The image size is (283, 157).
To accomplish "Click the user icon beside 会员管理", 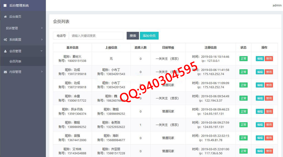I will point(5,51).
